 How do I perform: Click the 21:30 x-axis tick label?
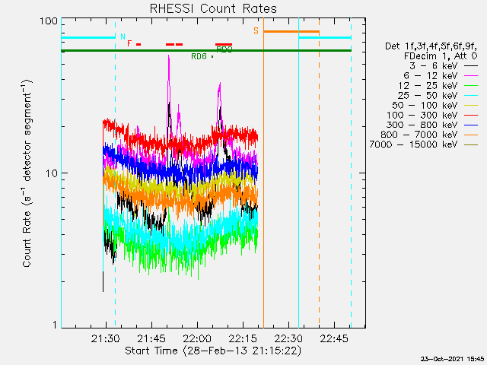point(106,338)
